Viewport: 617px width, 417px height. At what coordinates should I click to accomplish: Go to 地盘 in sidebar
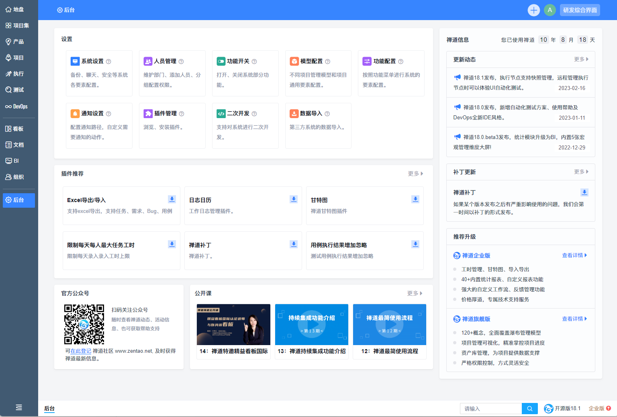coord(19,9)
